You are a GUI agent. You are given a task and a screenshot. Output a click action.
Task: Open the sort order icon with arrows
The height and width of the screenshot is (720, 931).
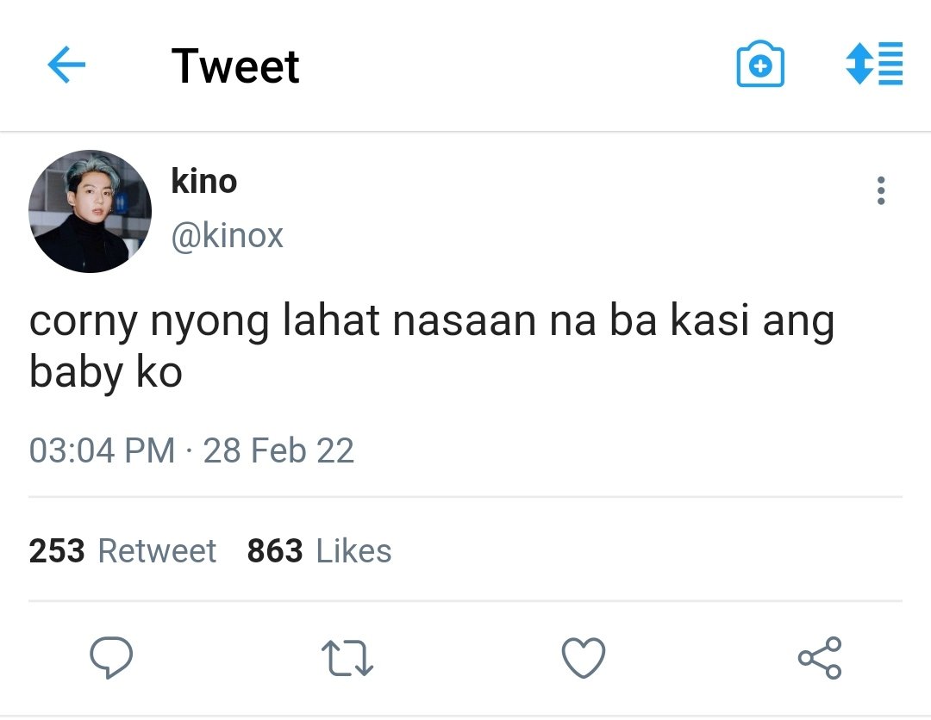pyautogui.click(x=874, y=64)
